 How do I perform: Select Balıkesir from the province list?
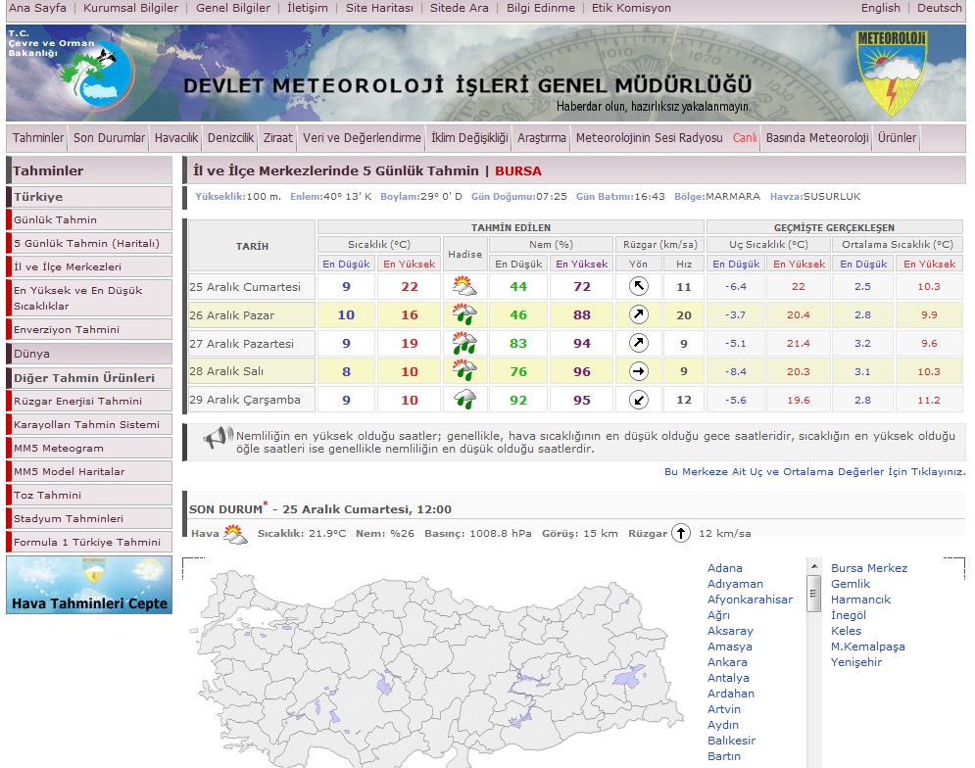[731, 740]
